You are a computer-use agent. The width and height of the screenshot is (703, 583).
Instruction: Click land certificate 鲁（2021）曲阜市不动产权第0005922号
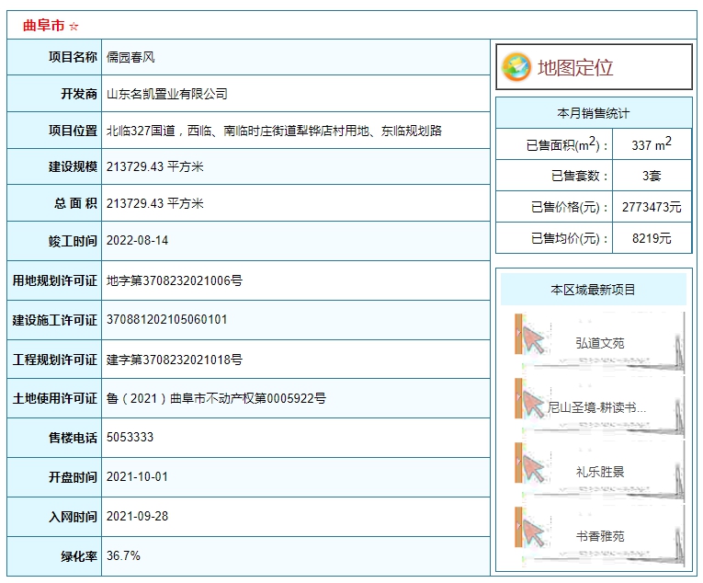[216, 398]
